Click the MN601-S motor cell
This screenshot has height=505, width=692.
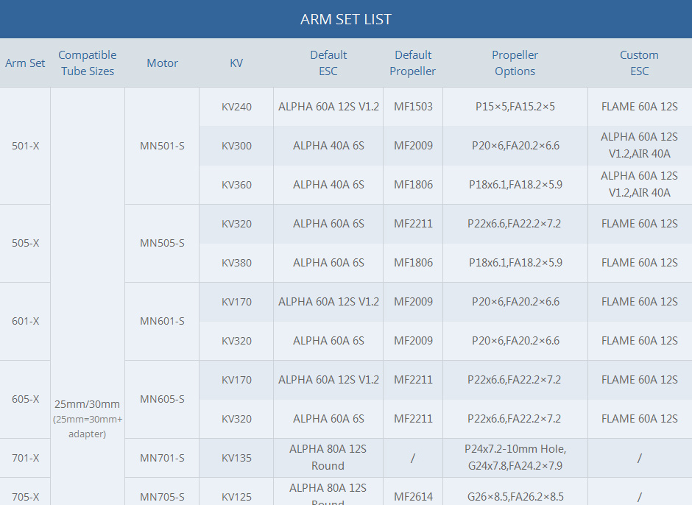(x=162, y=321)
